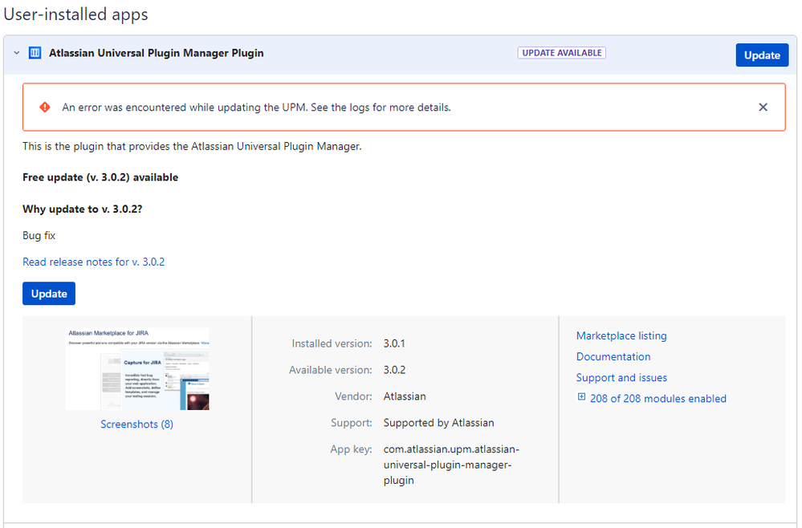This screenshot has width=802, height=528.
Task: Click the Free update (v. 3.0.2) available heading
Action: [100, 177]
